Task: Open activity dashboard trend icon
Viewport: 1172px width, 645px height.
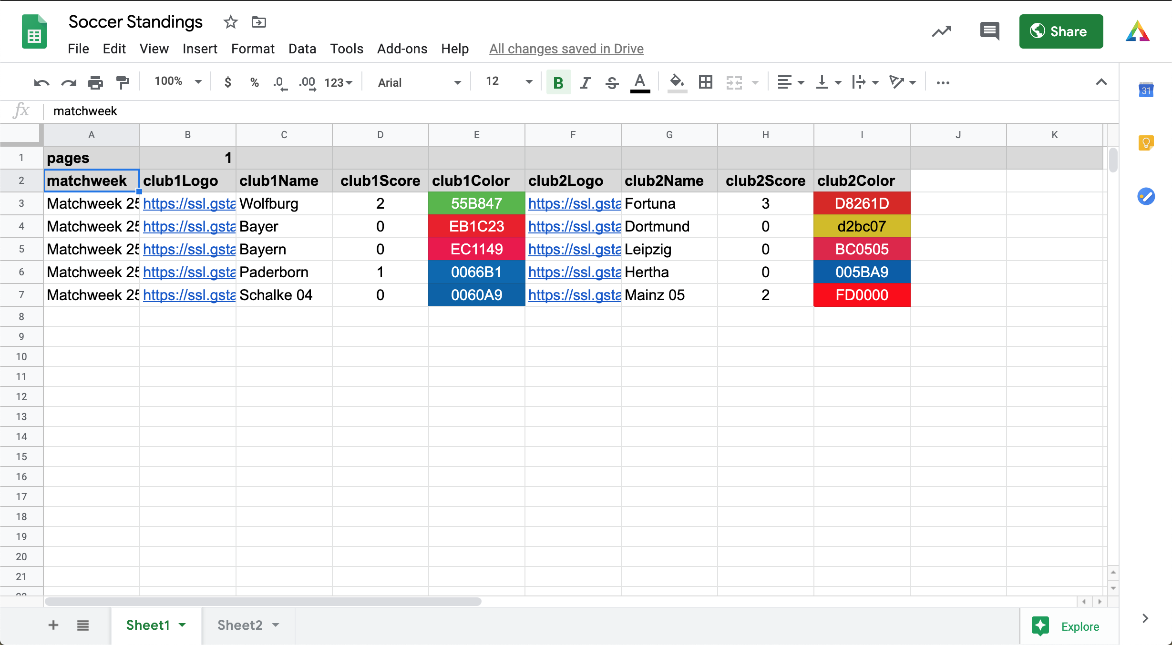Action: click(x=941, y=31)
